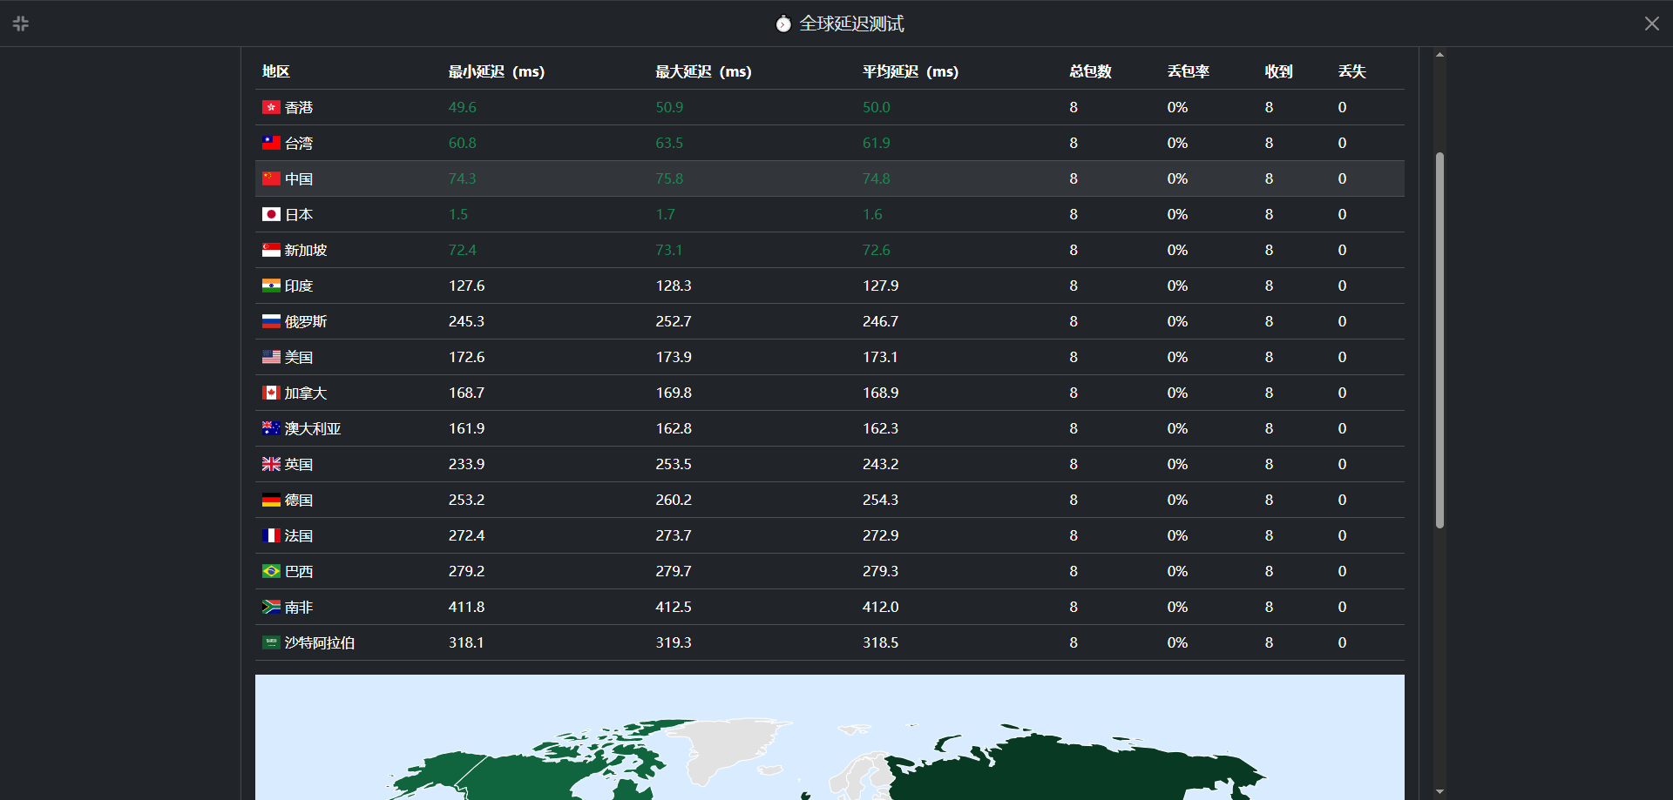Select the 俄罗斯 row label
The height and width of the screenshot is (800, 1673).
[305, 321]
